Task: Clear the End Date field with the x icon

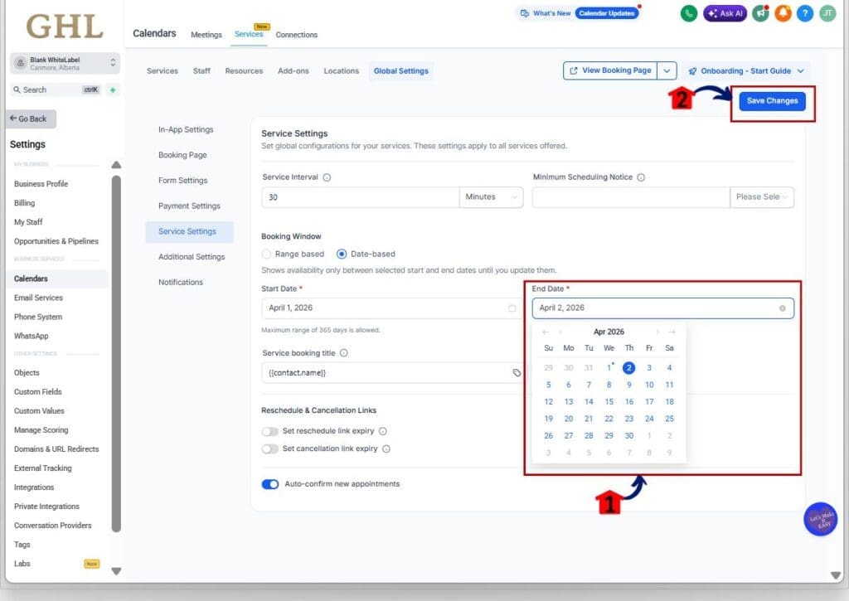Action: (x=782, y=308)
